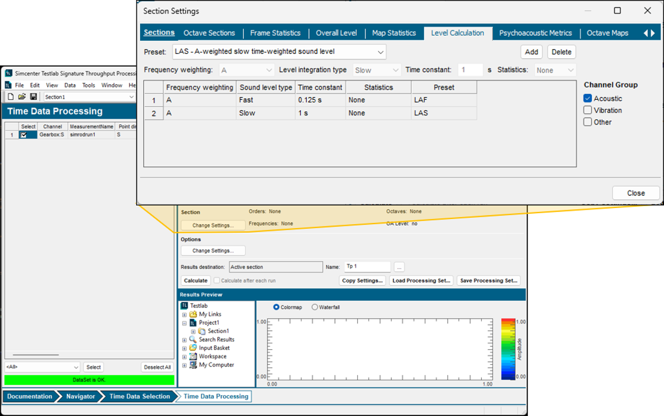The width and height of the screenshot is (664, 416).
Task: Click Copy Settings button
Action: [x=362, y=281]
